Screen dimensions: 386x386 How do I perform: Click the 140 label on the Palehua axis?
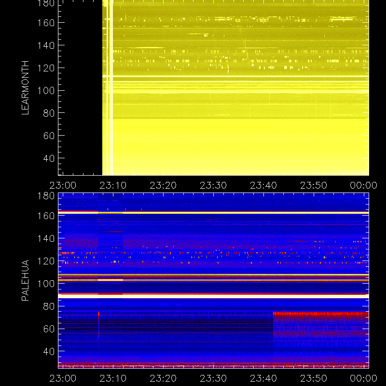click(x=46, y=238)
